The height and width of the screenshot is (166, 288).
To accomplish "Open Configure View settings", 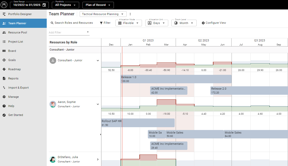I will point(214,23).
